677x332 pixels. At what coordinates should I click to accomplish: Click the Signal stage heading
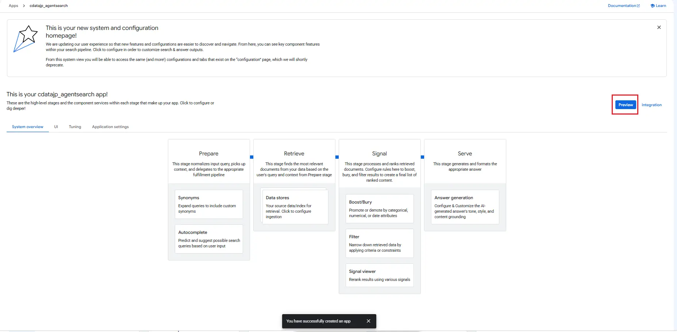pos(380,154)
